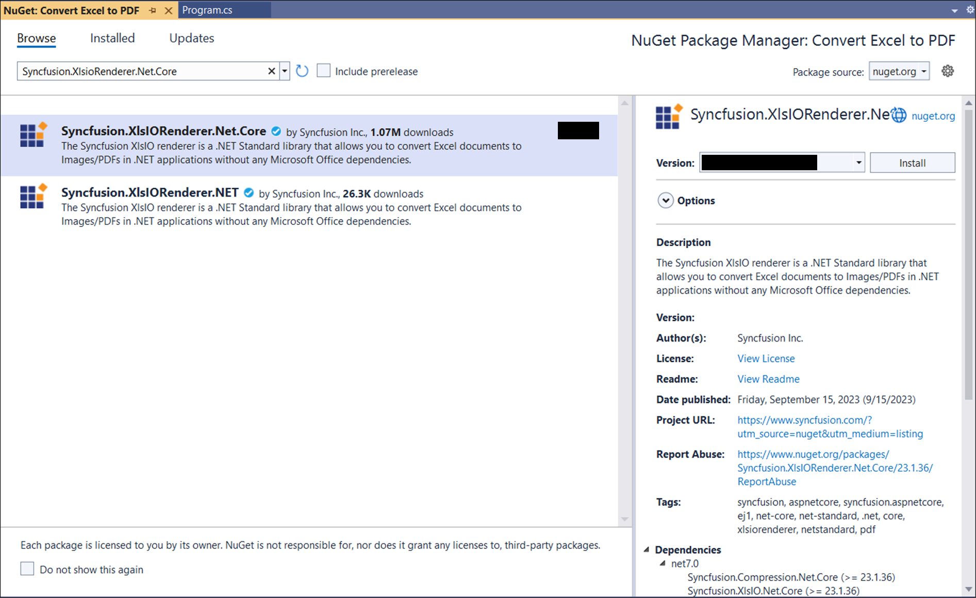
Task: Open the Syncfusion Project URL link
Action: (830, 427)
